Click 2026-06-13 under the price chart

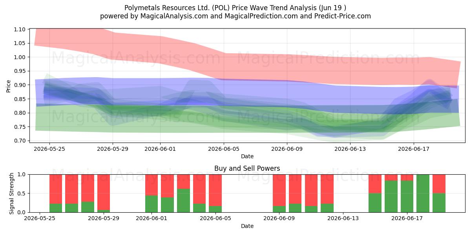[350, 149]
